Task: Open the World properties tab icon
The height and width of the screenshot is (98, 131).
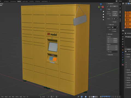Action: pyautogui.click(x=123, y=47)
